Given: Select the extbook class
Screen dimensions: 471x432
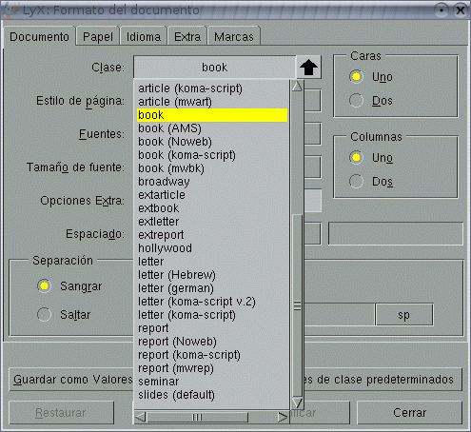Looking at the screenshot, I should 212,208.
